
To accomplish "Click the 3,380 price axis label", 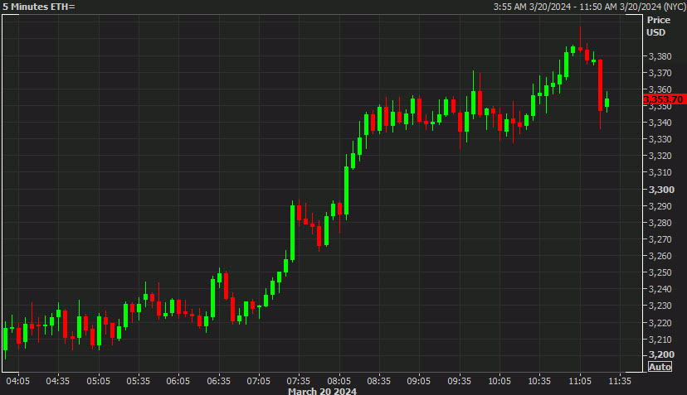I will coord(659,56).
